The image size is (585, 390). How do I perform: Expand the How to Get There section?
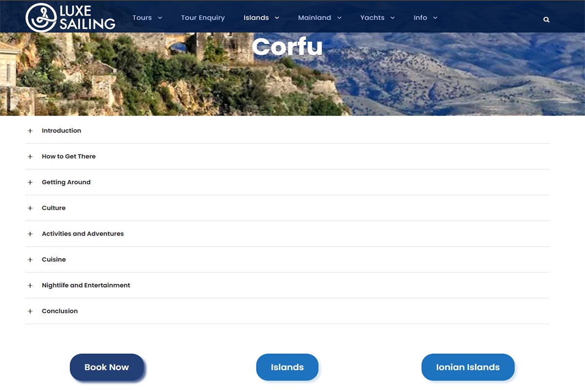pos(288,156)
